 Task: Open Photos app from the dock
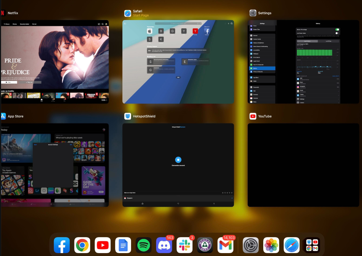coord(271,245)
